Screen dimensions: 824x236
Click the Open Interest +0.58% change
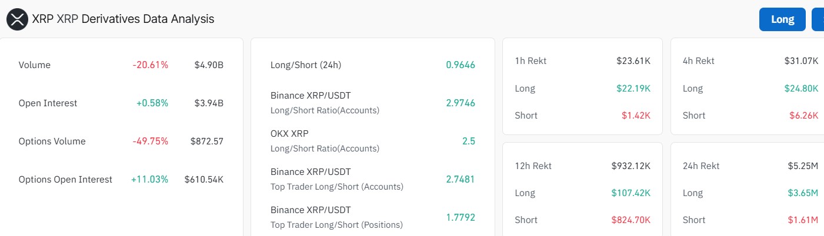coord(152,103)
